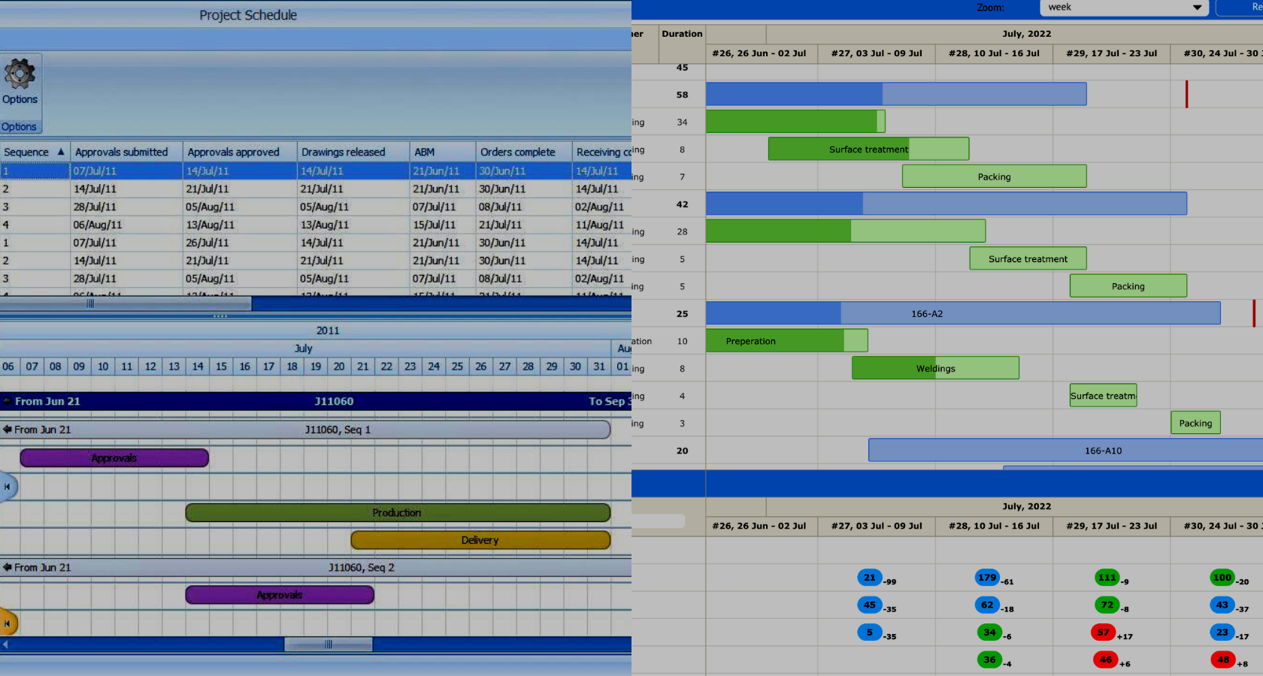This screenshot has height=676, width=1263.
Task: Click the back arrow in J11060, Seq 1 header
Action: click(8, 430)
